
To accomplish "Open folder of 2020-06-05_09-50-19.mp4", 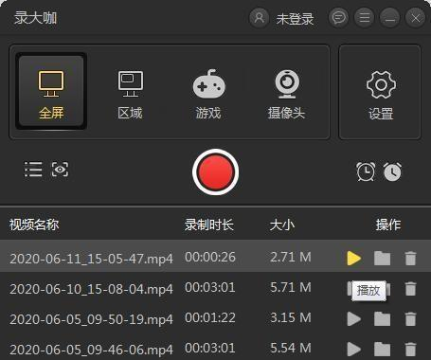I will click(382, 319).
